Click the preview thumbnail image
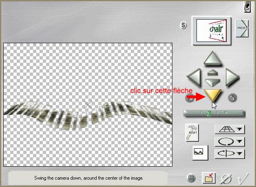 (x=212, y=30)
